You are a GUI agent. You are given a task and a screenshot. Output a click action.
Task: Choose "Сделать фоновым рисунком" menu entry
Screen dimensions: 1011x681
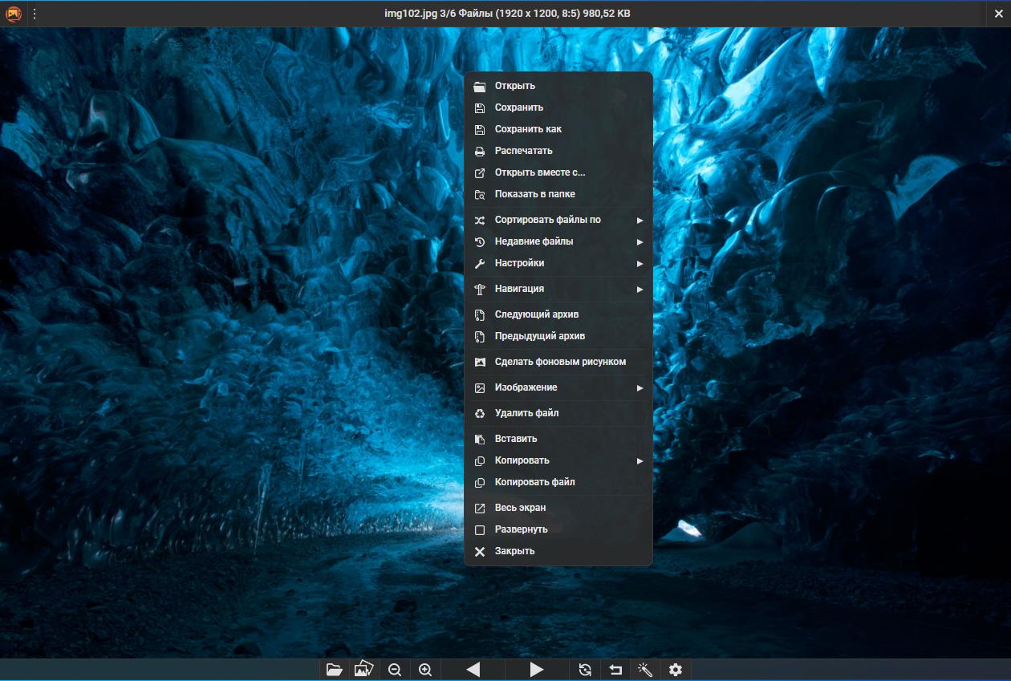click(559, 362)
